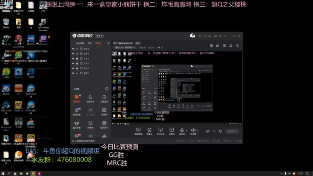Image resolution: width=313 pixels, height=176 pixels.
Task: Open the notification center on taskbar
Action: pyautogui.click(x=308, y=174)
